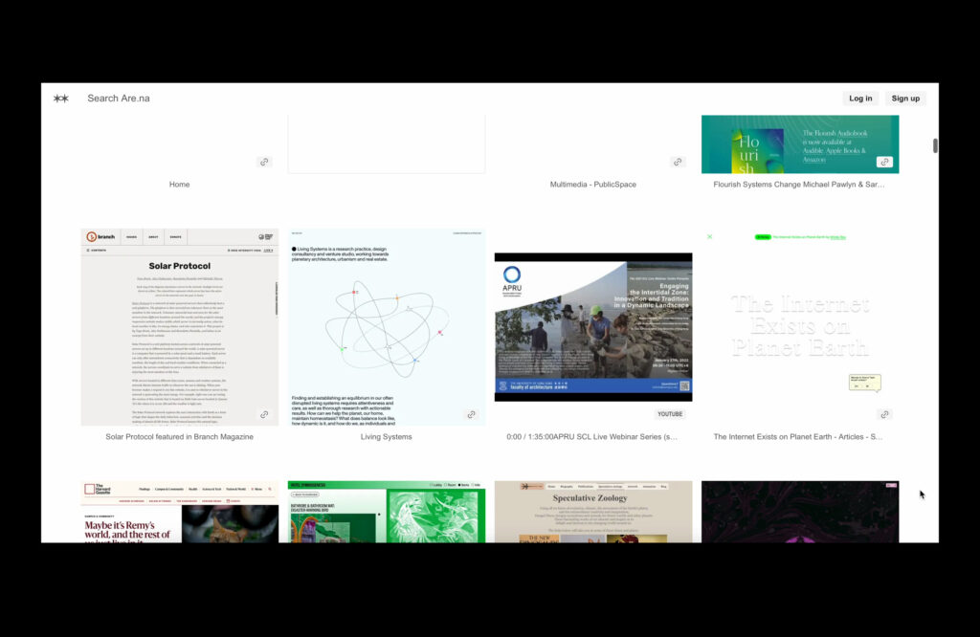Click the page's vertical scrollbar thumb

pyautogui.click(x=935, y=145)
